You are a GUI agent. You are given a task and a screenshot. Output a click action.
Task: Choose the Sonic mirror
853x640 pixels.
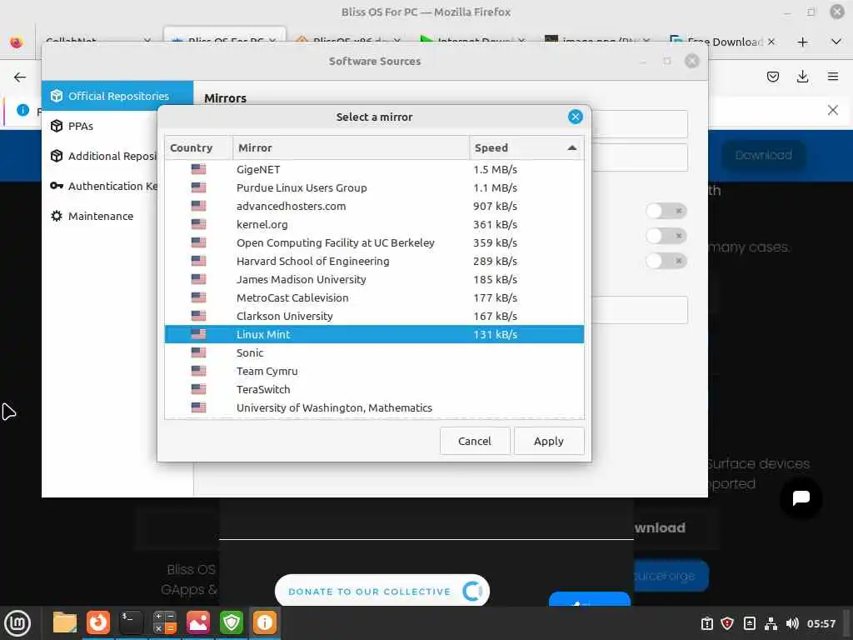(x=374, y=352)
